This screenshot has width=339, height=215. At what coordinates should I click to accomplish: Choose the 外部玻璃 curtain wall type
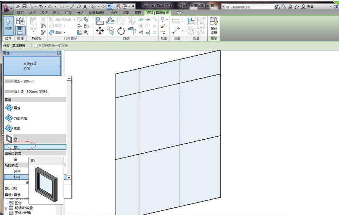tap(20, 118)
